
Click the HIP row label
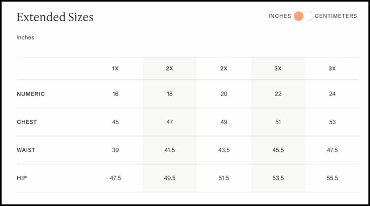(x=22, y=178)
